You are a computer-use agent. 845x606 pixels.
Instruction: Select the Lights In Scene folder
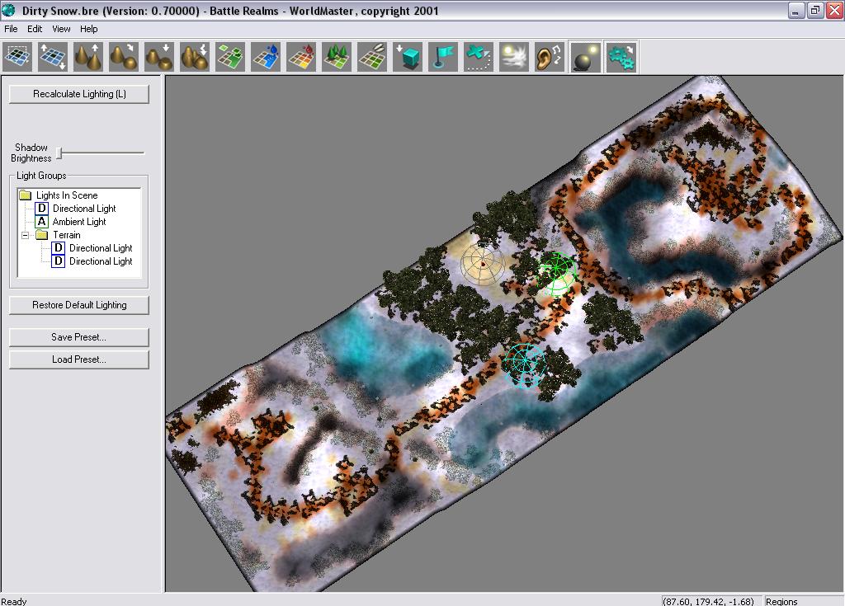click(x=66, y=195)
